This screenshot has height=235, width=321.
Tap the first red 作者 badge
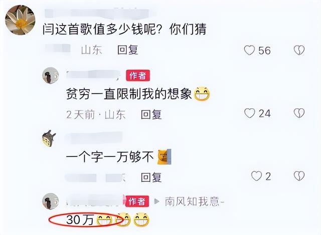tap(138, 76)
